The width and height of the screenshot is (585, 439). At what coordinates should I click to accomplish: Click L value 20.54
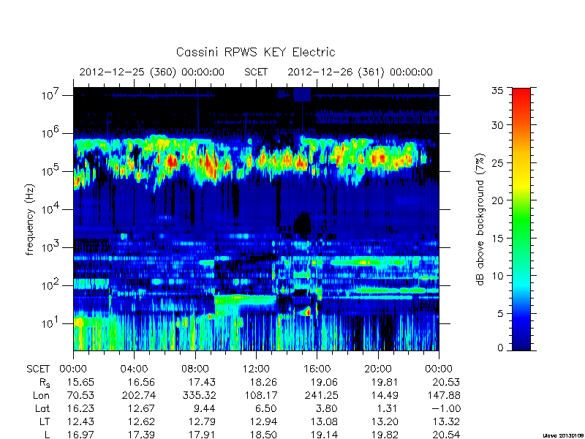coord(446,435)
